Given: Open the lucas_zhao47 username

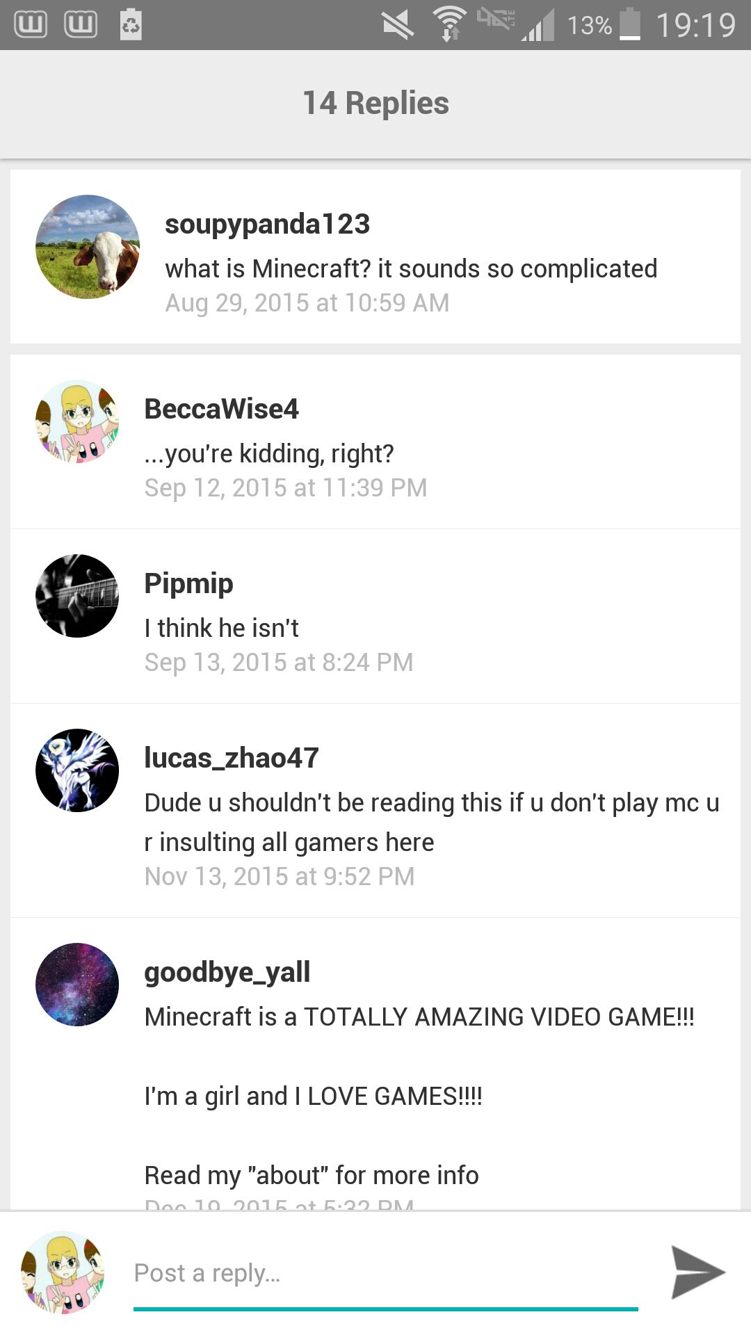Looking at the screenshot, I should click(232, 758).
